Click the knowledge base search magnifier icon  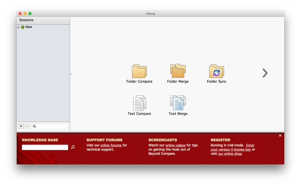tap(73, 147)
